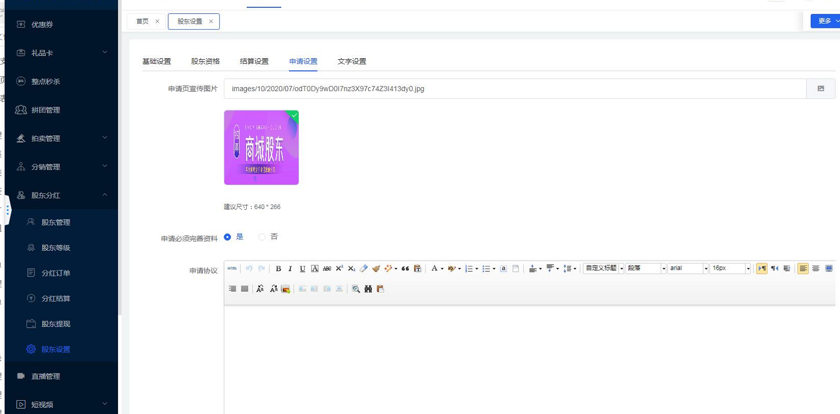Switch to the 首页 page tab
Image resolution: width=840 pixels, height=414 pixels.
pyautogui.click(x=142, y=21)
